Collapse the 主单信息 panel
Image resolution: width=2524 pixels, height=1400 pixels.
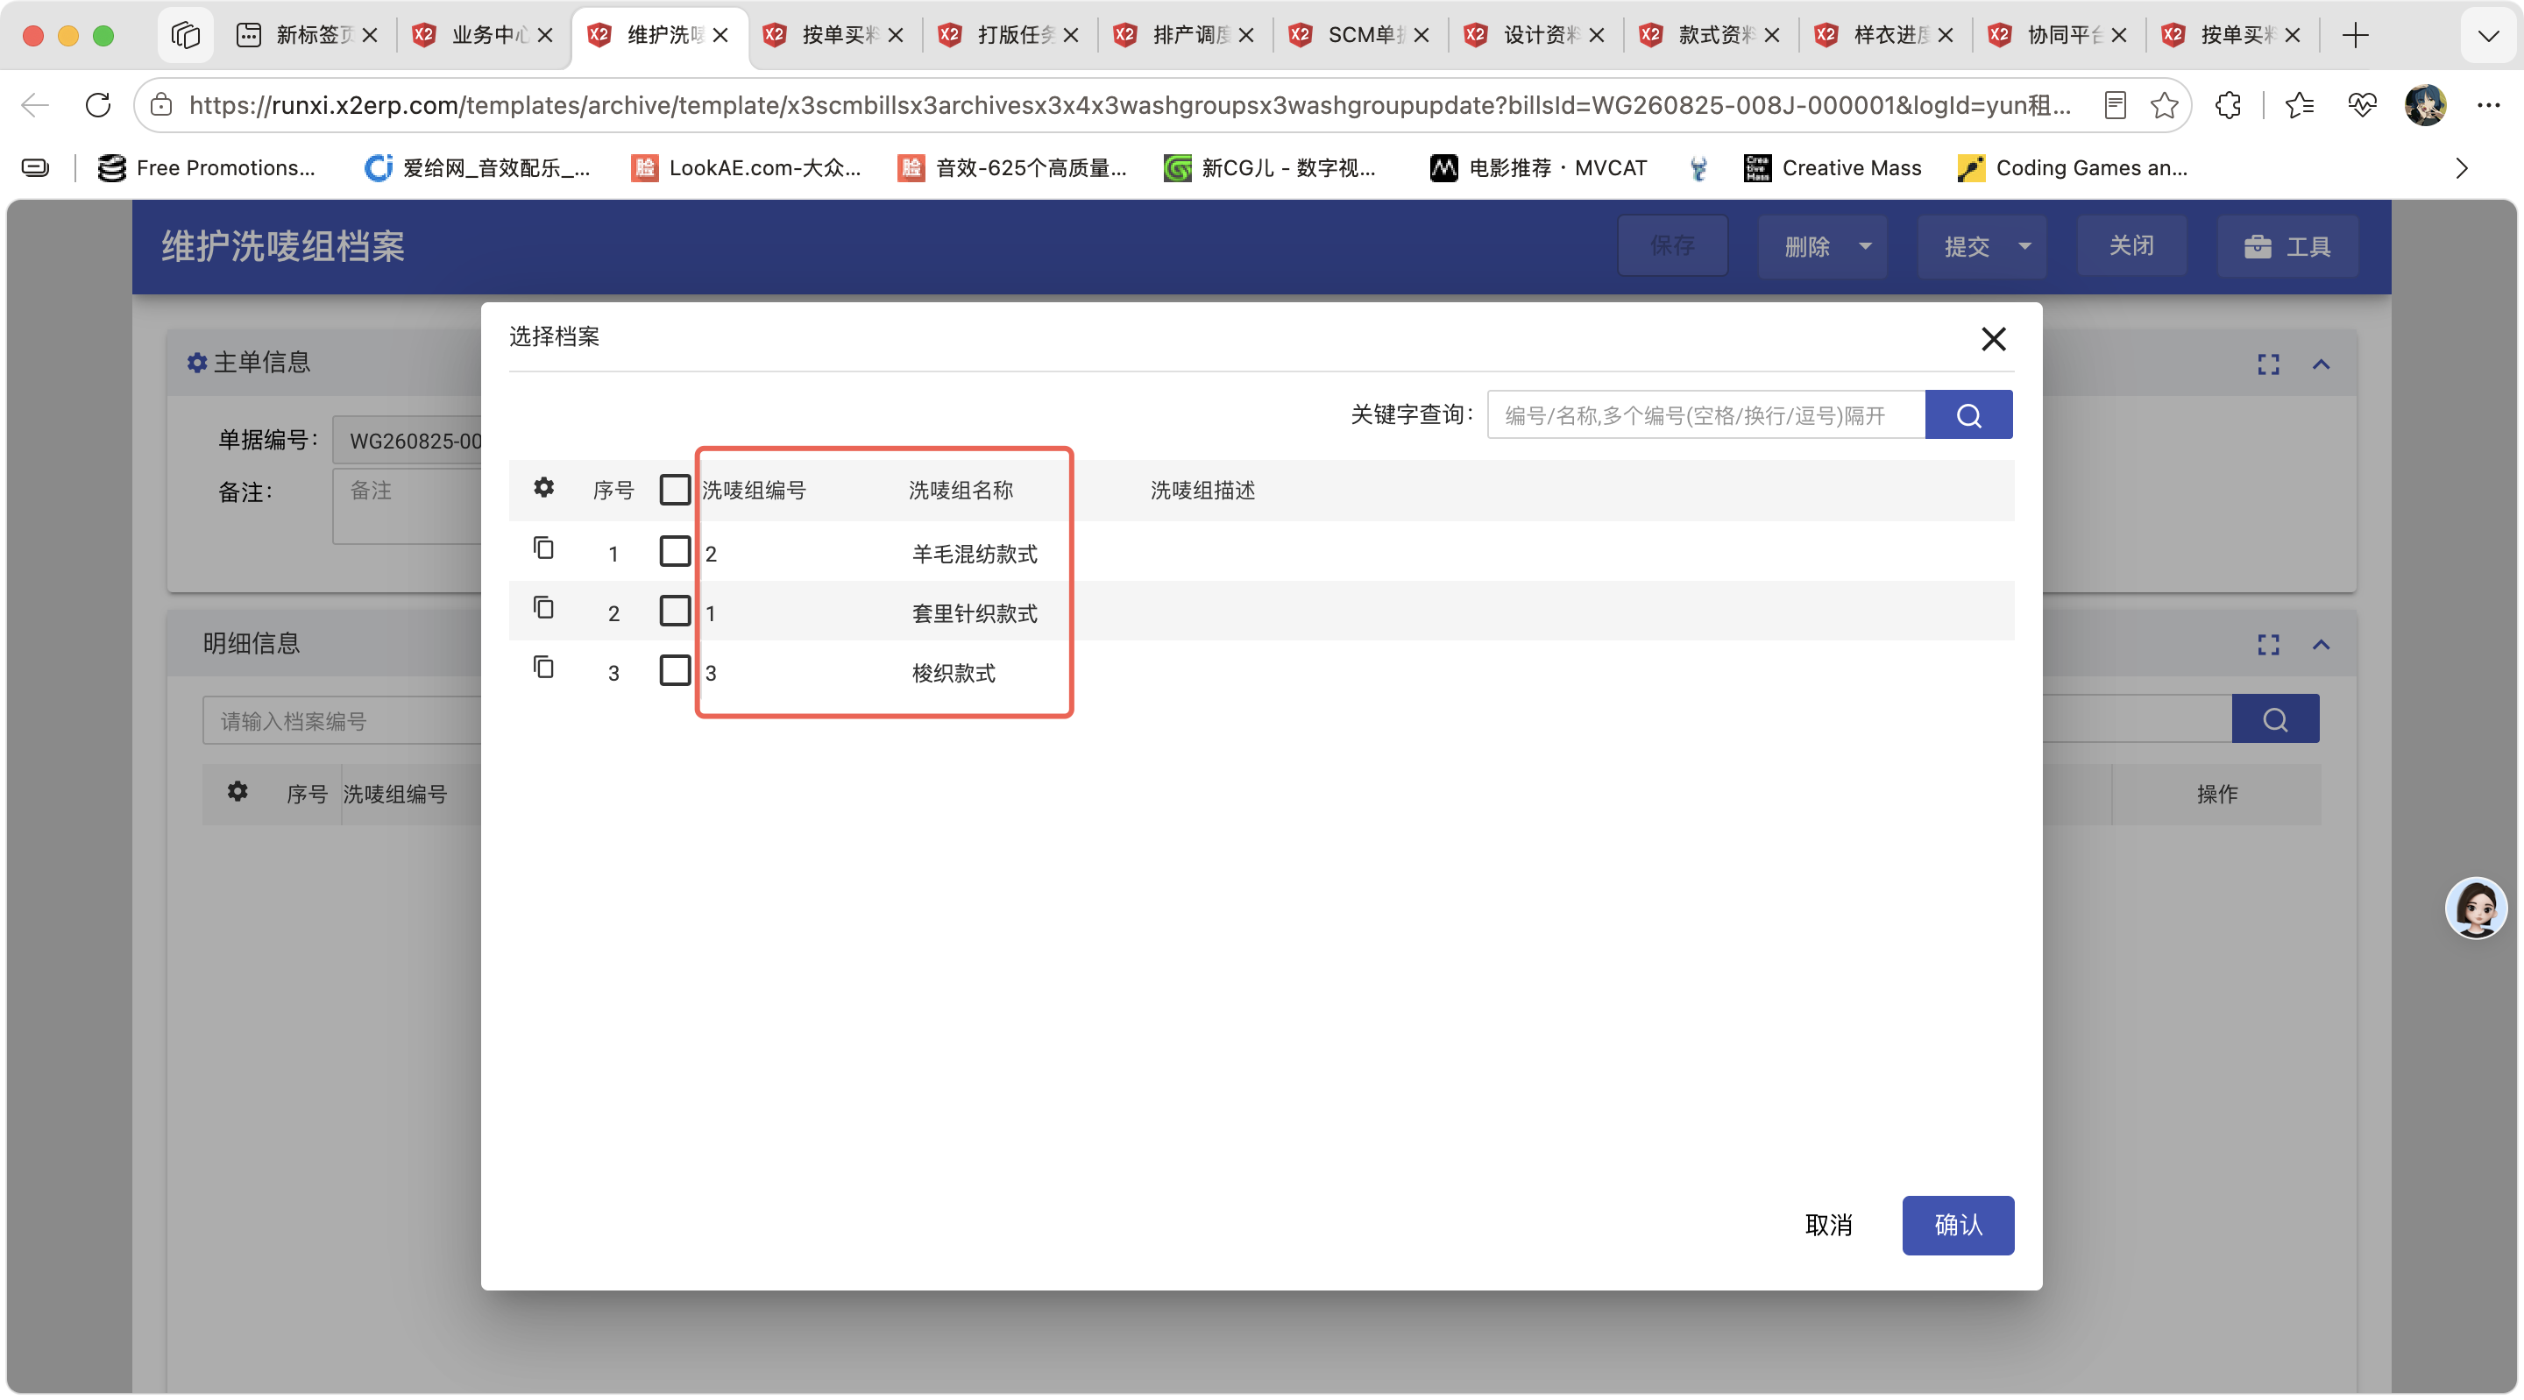click(x=2320, y=364)
